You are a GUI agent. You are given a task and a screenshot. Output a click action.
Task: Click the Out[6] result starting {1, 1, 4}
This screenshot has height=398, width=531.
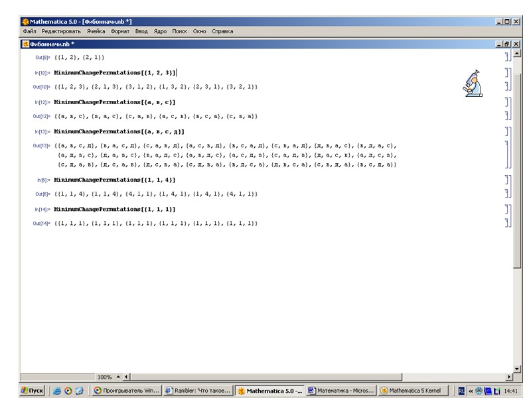tap(156, 194)
